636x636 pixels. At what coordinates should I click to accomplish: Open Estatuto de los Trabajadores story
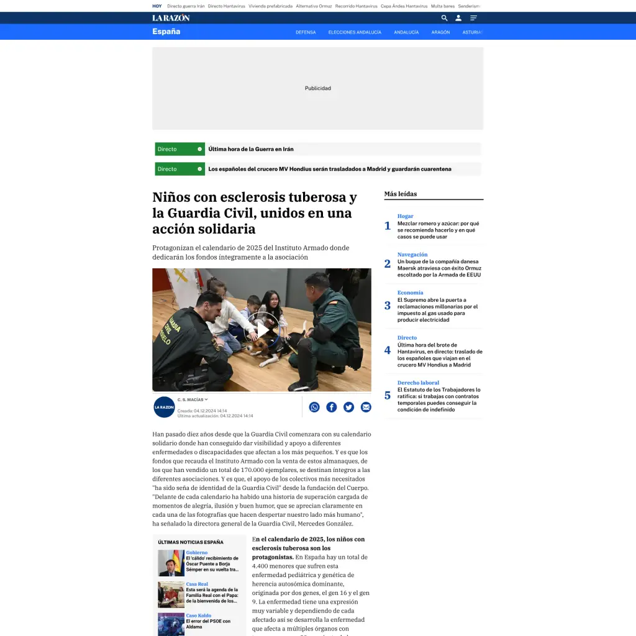(439, 399)
